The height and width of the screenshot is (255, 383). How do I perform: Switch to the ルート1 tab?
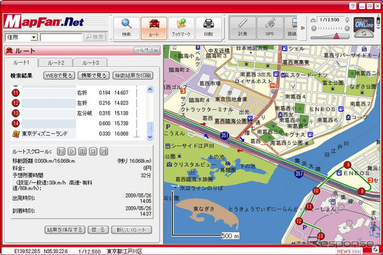click(x=22, y=62)
